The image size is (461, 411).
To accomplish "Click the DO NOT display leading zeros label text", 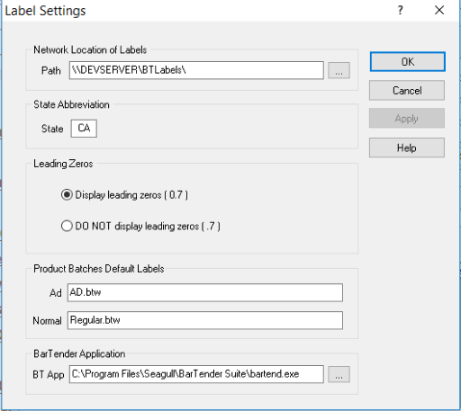I will [x=148, y=226].
